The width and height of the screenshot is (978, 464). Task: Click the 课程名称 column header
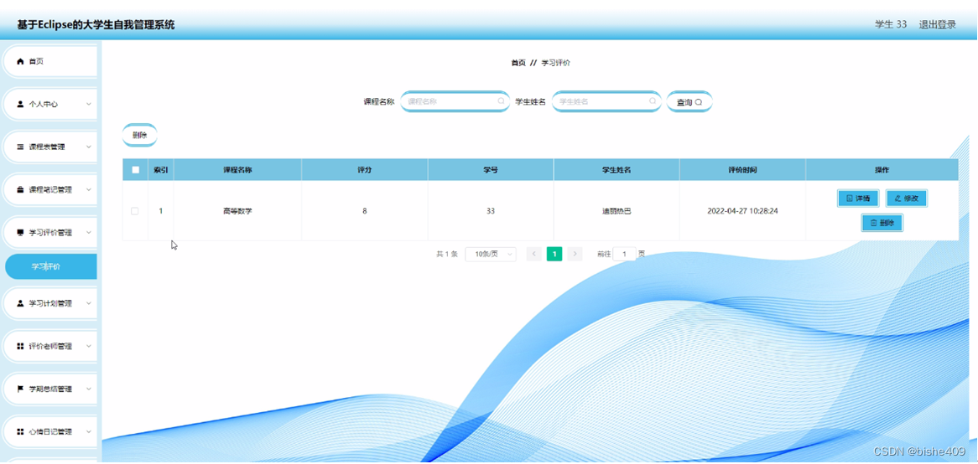237,170
